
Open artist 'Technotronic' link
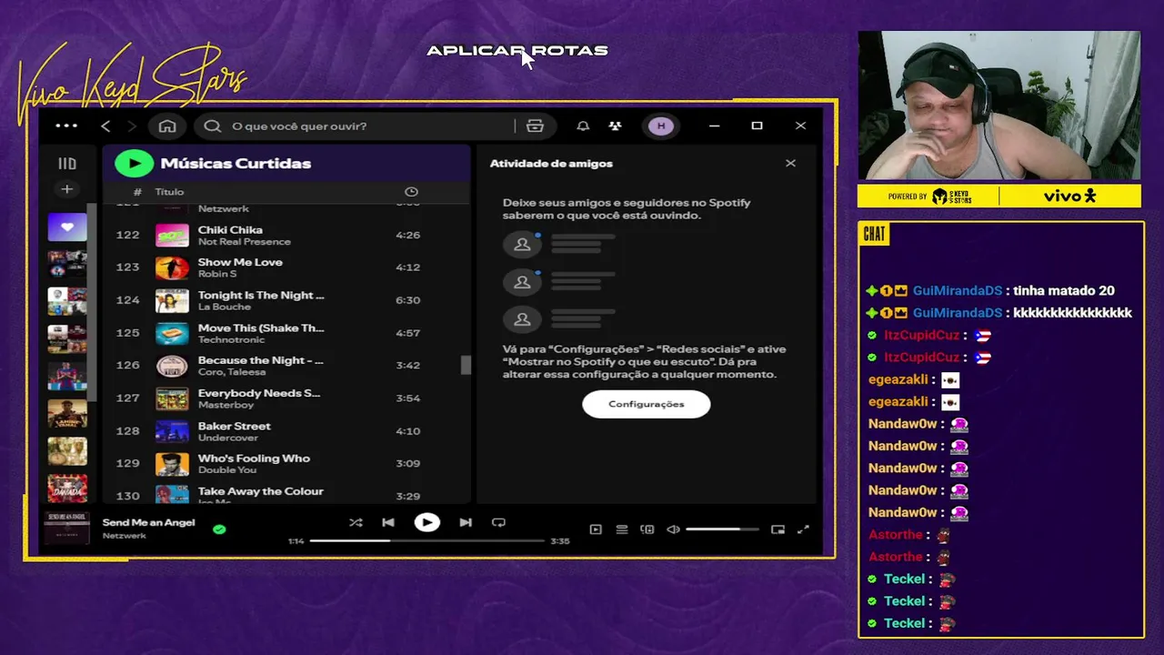coord(231,339)
